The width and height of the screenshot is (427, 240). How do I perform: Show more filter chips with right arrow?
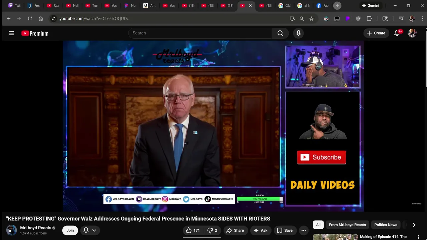(x=414, y=225)
